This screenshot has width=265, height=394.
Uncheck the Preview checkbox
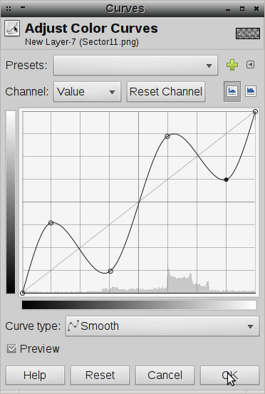[x=11, y=349]
